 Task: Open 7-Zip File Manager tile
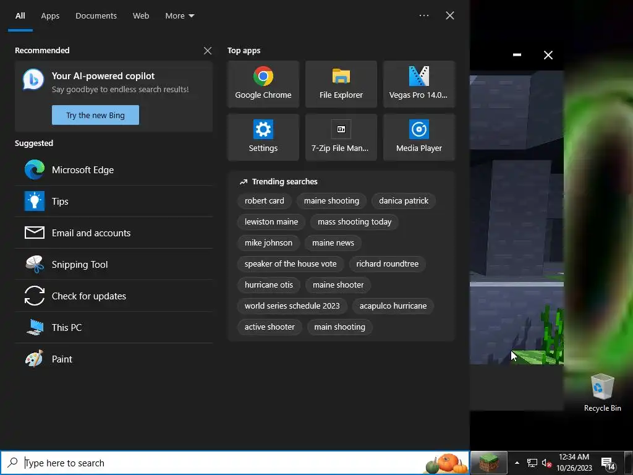pyautogui.click(x=341, y=137)
